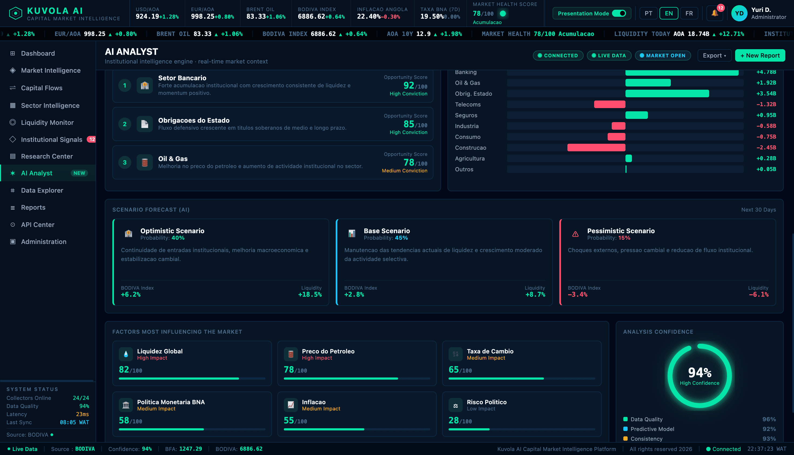Click the Pessimistic Scenario warning icon
794x455 pixels.
(575, 234)
